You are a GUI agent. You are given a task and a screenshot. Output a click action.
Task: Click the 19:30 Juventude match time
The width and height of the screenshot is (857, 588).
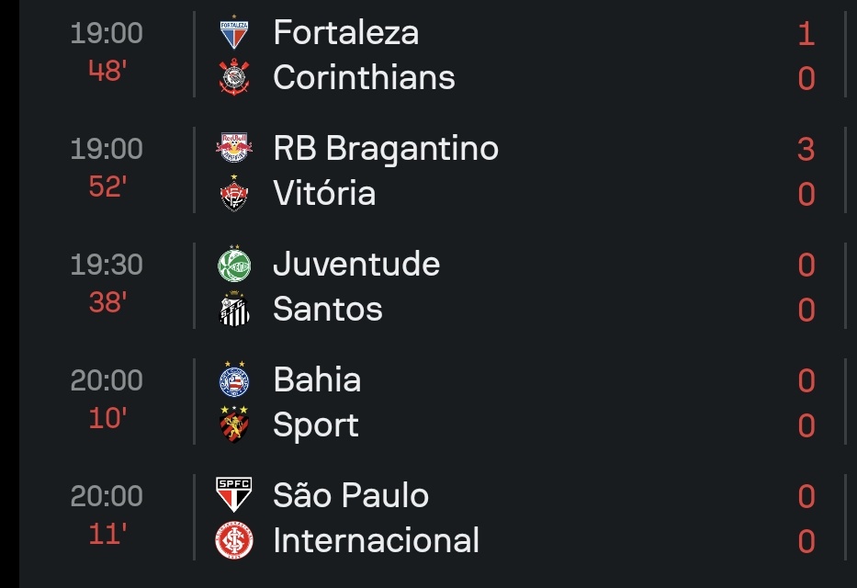pyautogui.click(x=107, y=265)
